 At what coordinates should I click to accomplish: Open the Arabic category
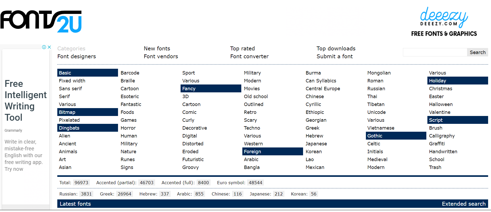[x=251, y=159]
